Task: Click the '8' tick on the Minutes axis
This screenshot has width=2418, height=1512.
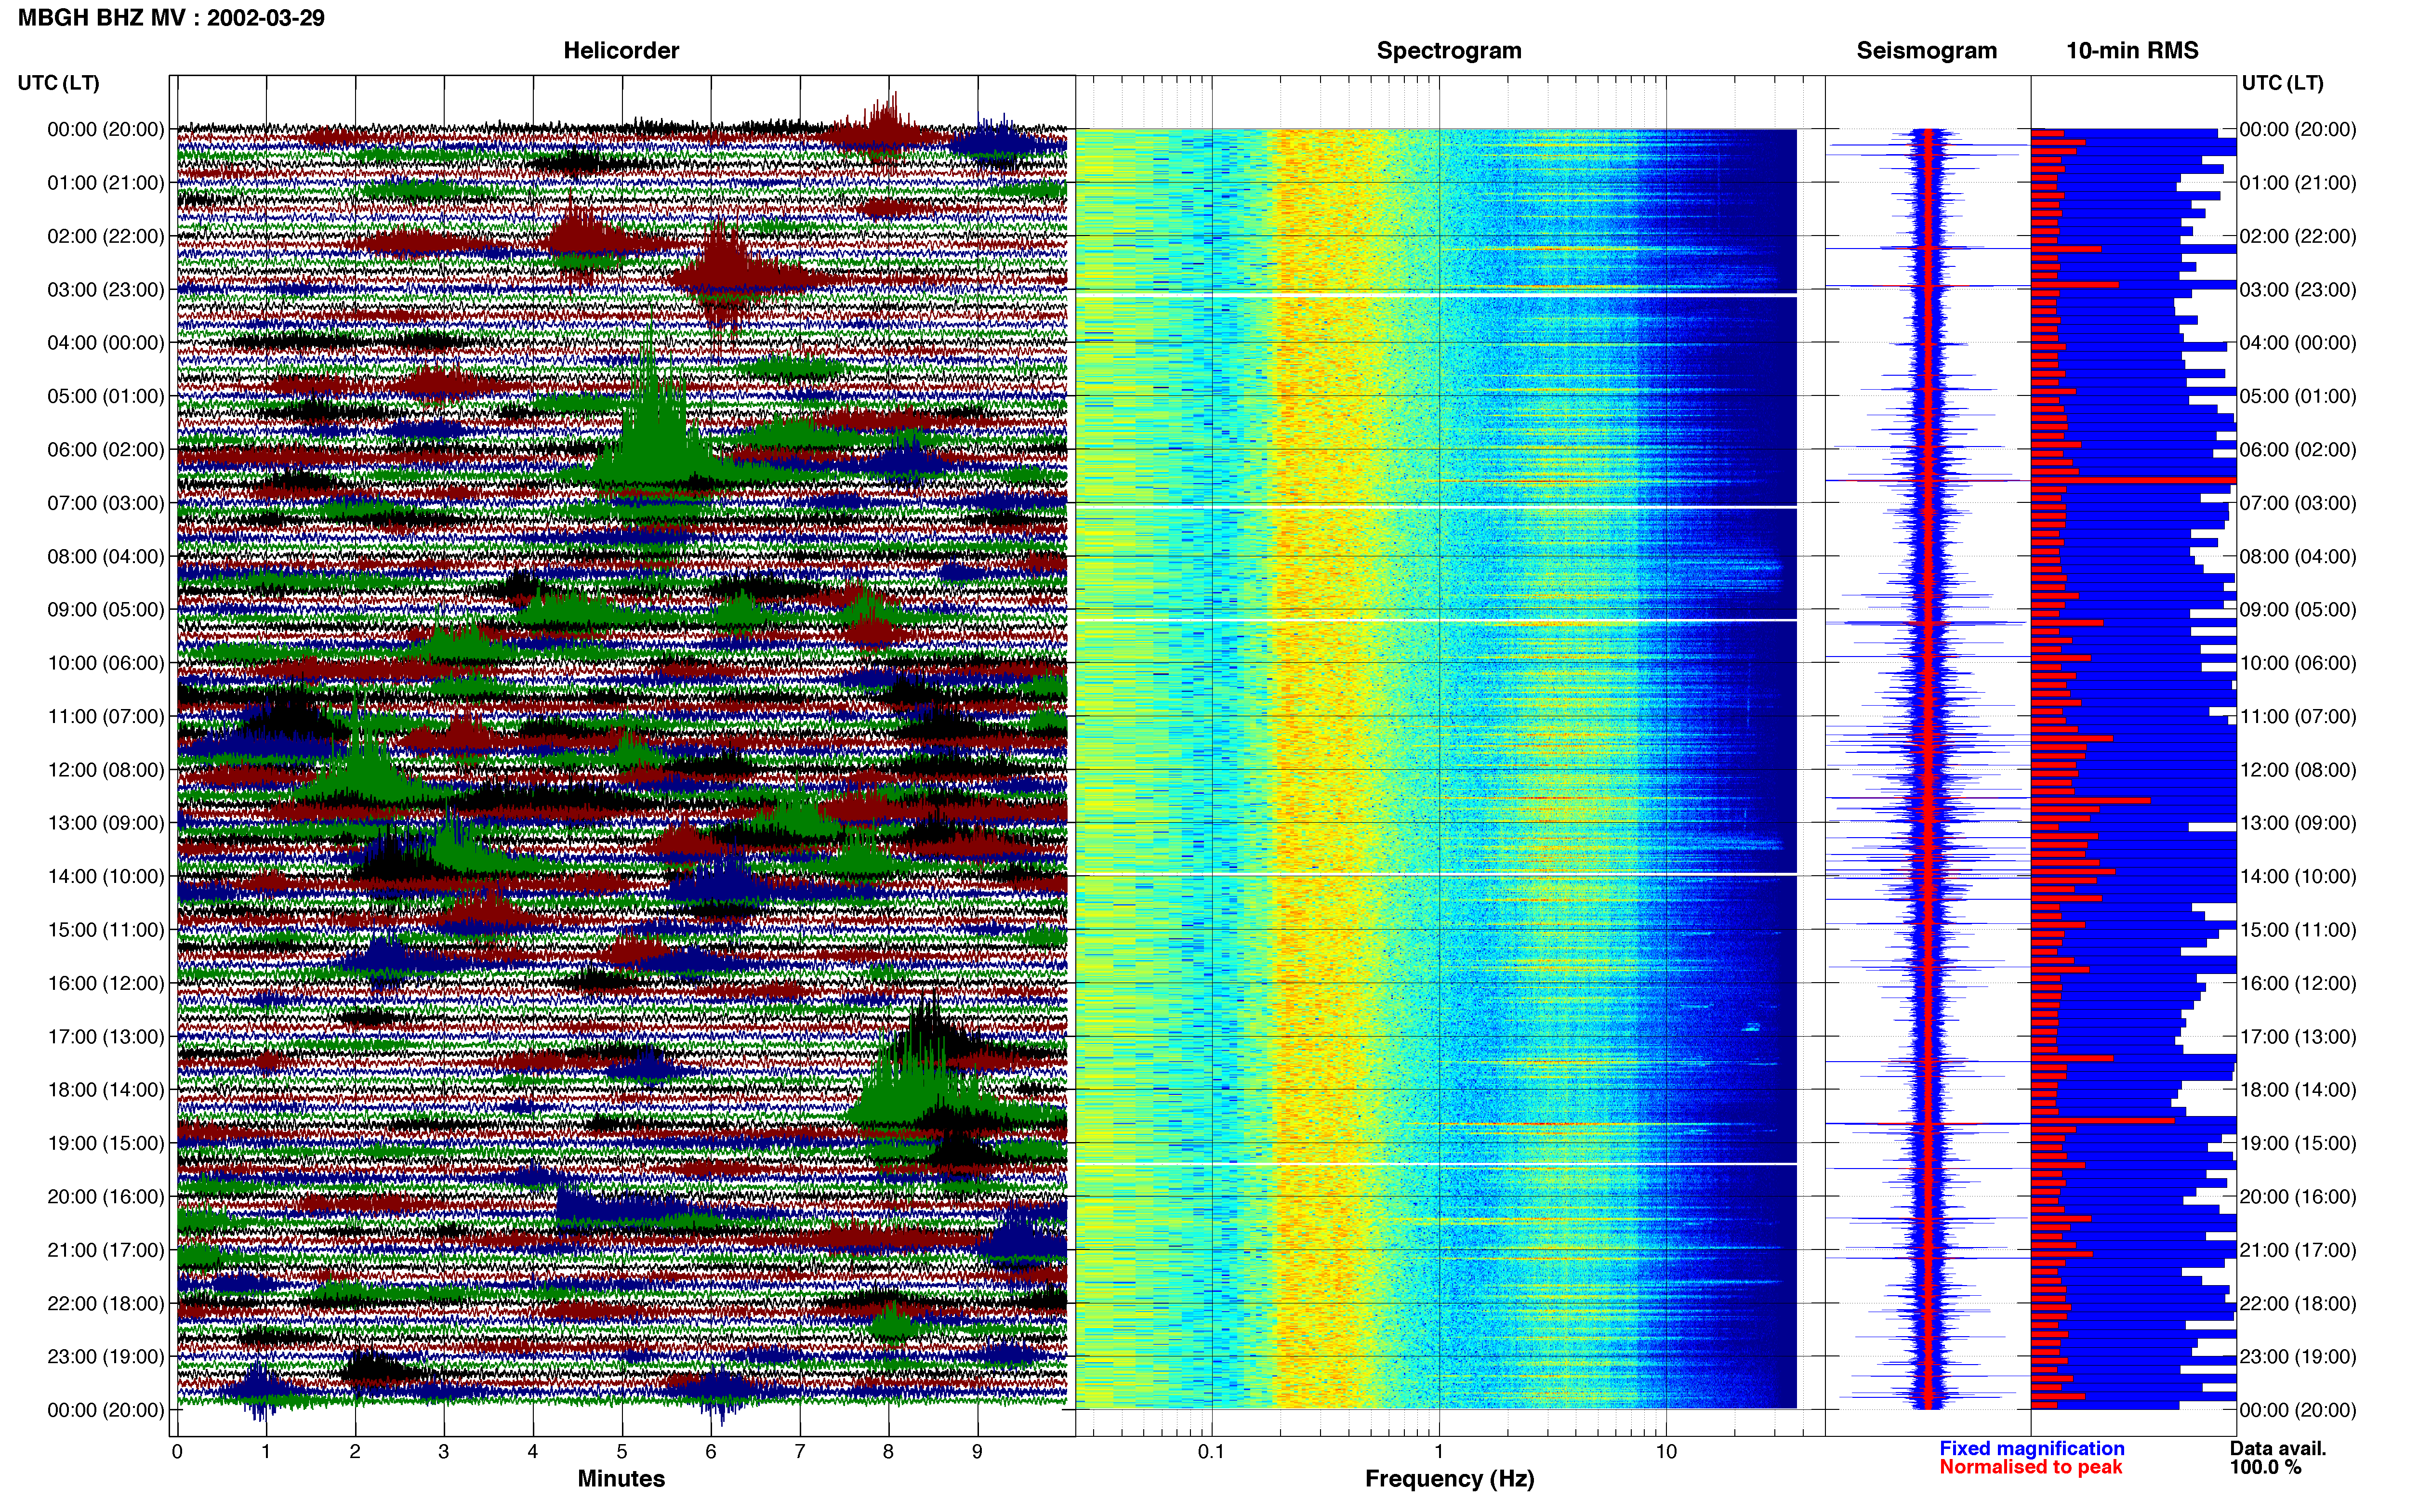Action: [x=888, y=1452]
